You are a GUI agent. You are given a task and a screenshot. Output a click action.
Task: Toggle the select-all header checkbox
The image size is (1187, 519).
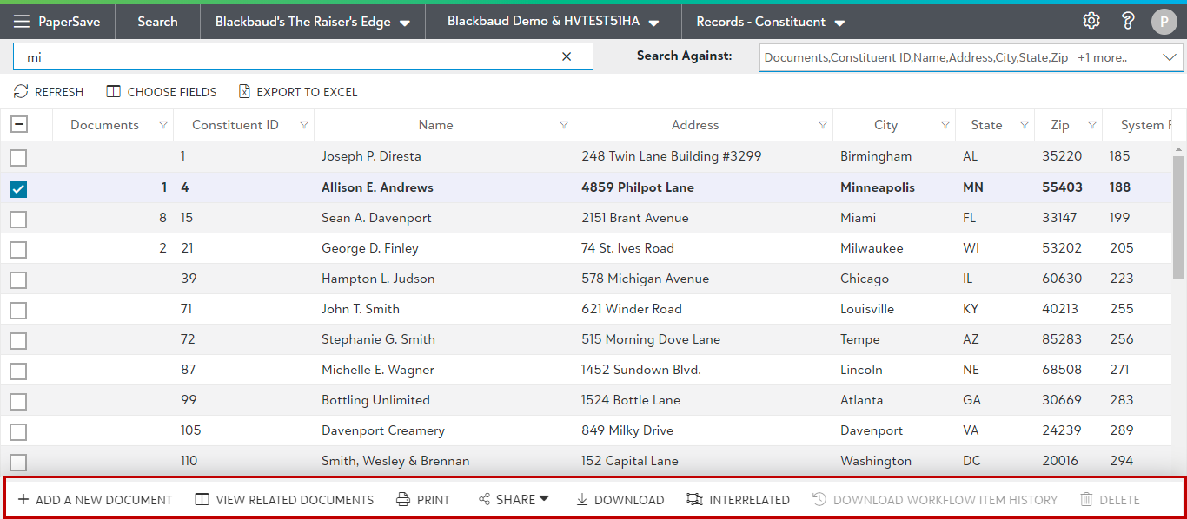pyautogui.click(x=18, y=125)
